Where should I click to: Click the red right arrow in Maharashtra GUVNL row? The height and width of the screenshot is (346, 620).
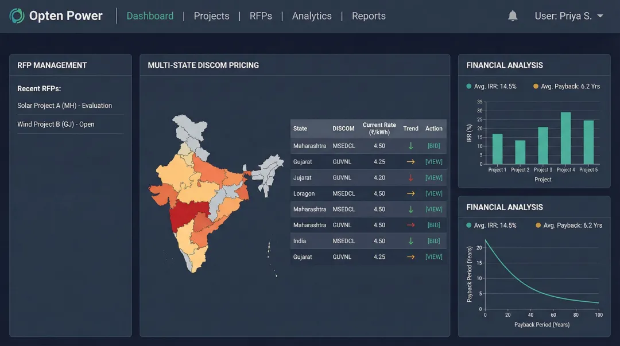click(x=410, y=225)
